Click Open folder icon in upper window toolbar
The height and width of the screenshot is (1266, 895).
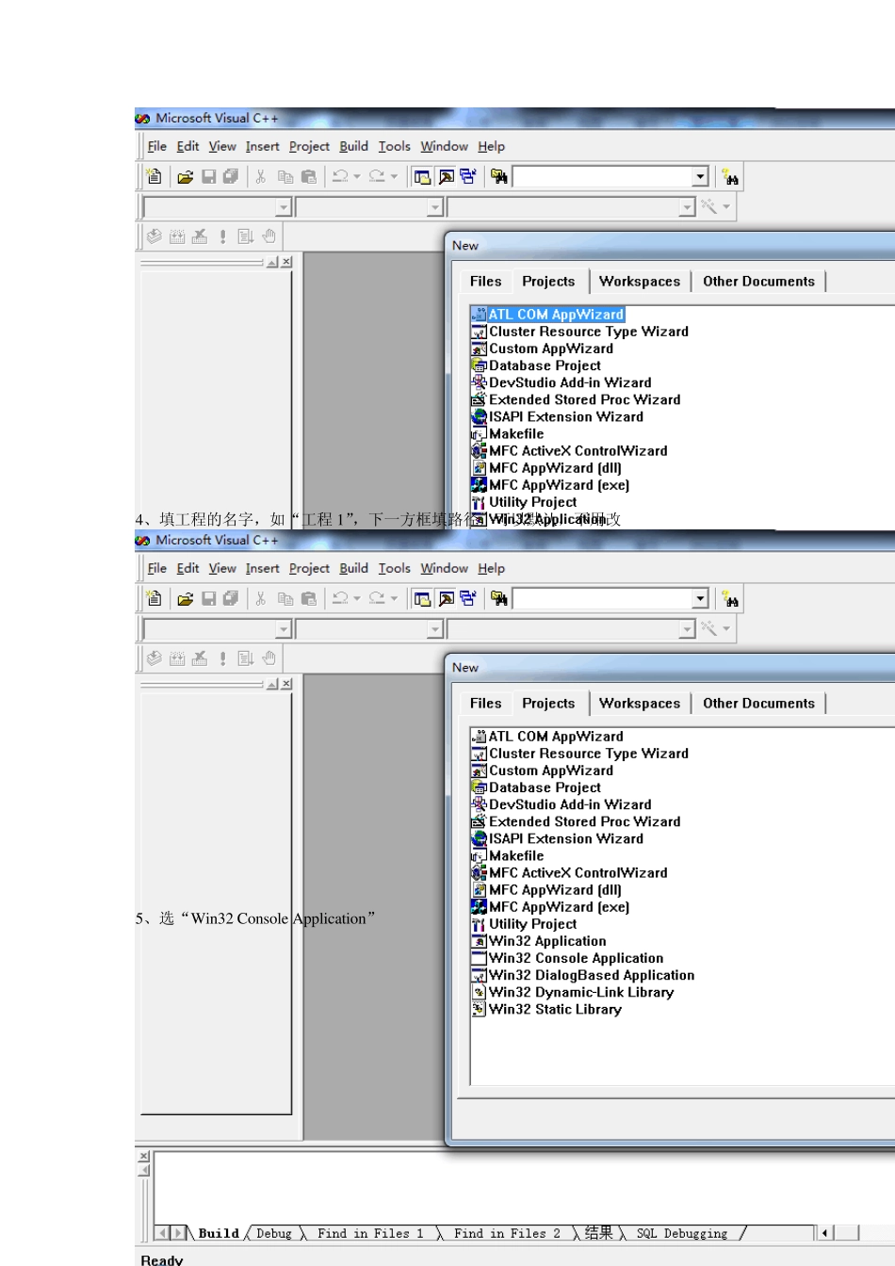[x=186, y=176]
